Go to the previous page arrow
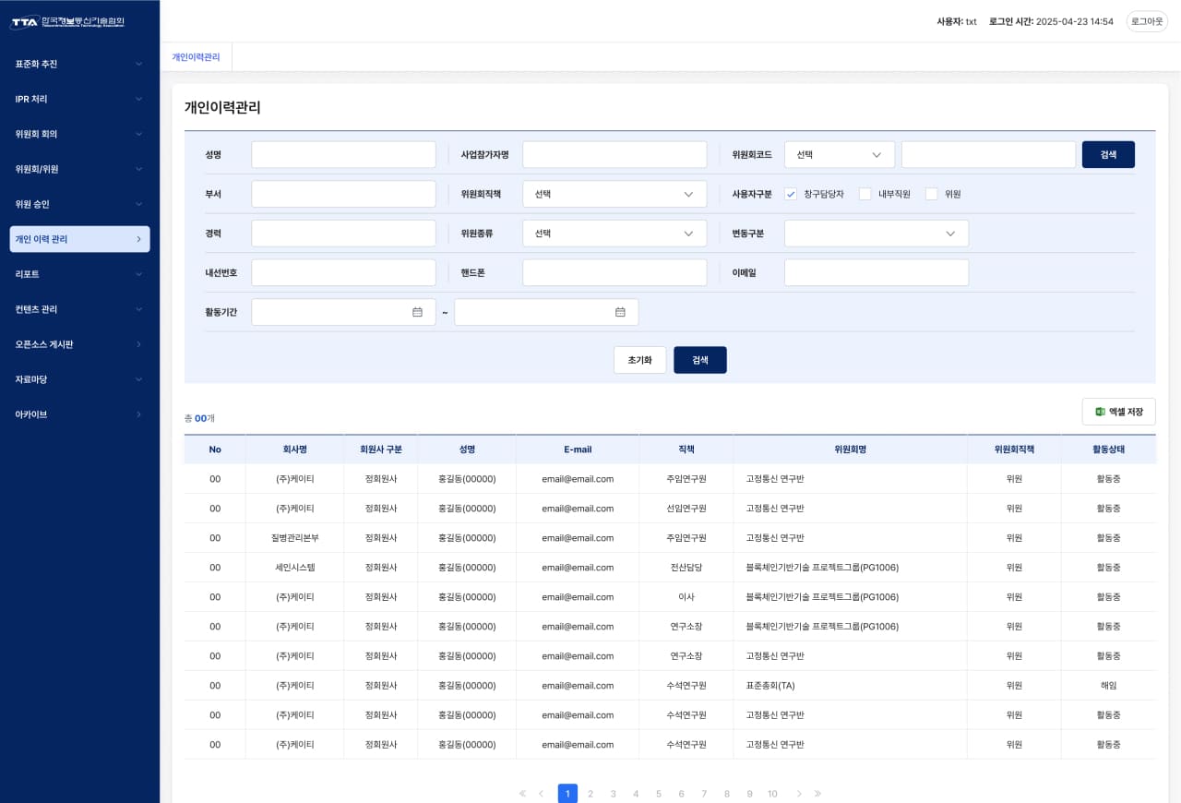Viewport: 1181px width, 803px height. 541,794
